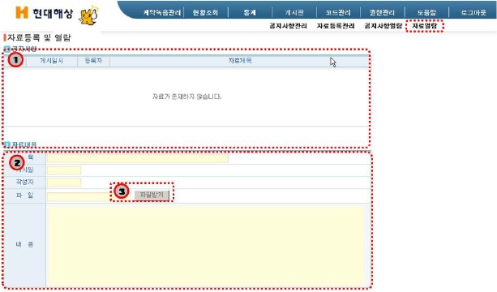This screenshot has width=497, height=292.
Task: Go to 공지사항관리 submenu
Action: point(288,26)
